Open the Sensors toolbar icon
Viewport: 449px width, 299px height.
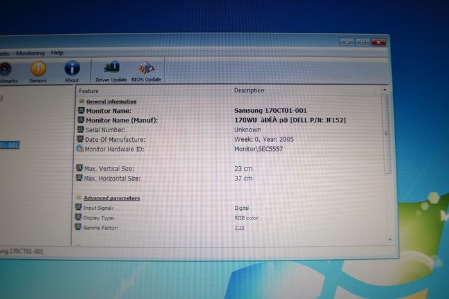tap(38, 72)
